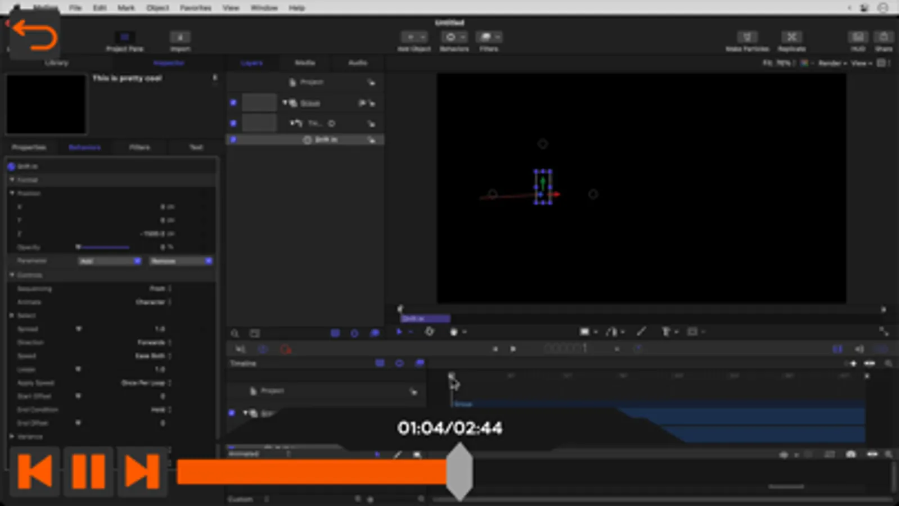
Task: Open the Speed Ease Both popup
Action: (x=153, y=356)
